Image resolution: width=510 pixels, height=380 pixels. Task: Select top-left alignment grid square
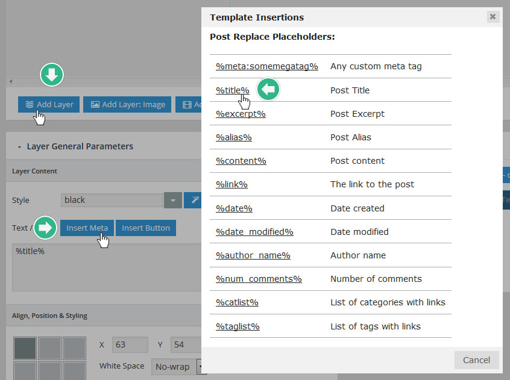[25, 348]
